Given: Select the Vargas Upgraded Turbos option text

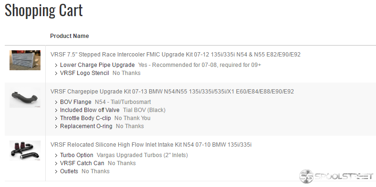Looking at the screenshot, I should pyautogui.click(x=142, y=155).
